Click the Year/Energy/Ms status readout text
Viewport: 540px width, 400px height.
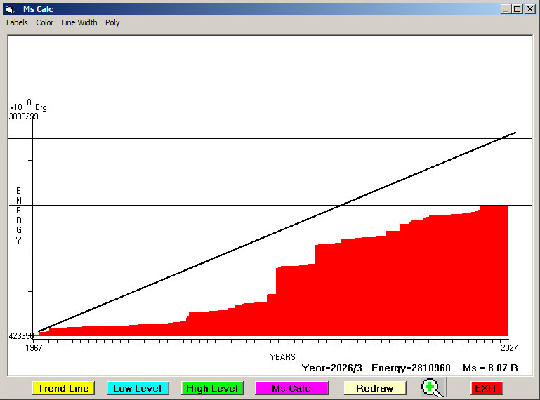tap(409, 367)
